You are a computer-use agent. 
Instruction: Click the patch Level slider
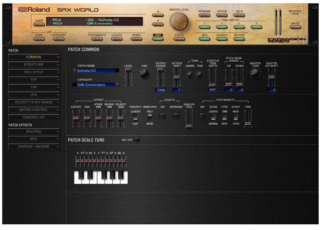point(128,77)
